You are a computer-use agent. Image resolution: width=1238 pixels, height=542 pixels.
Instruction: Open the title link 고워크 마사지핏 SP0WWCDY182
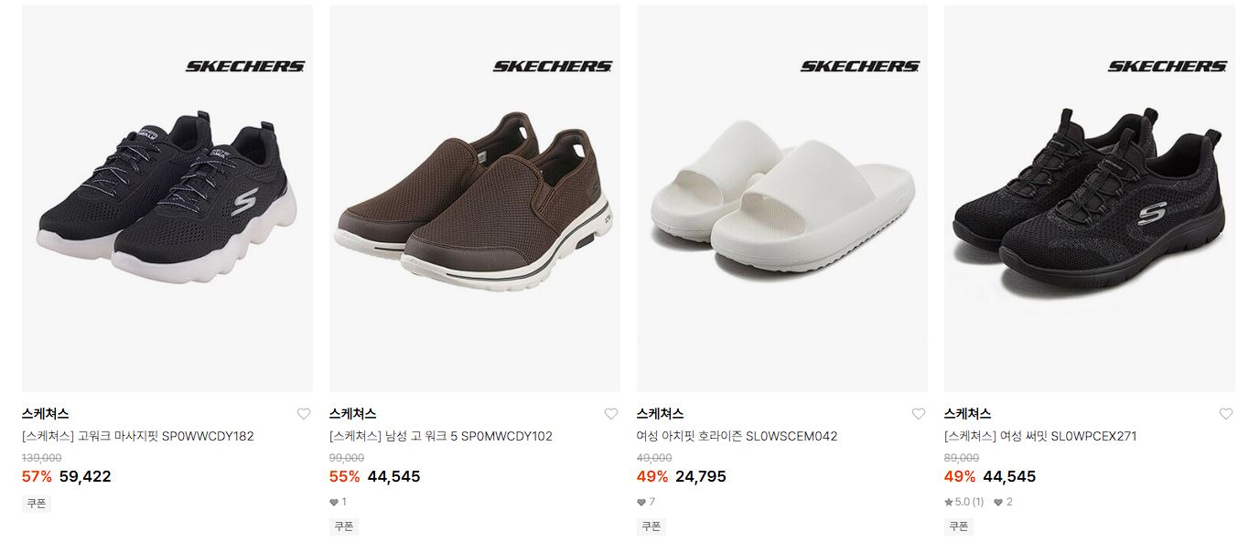click(x=138, y=436)
